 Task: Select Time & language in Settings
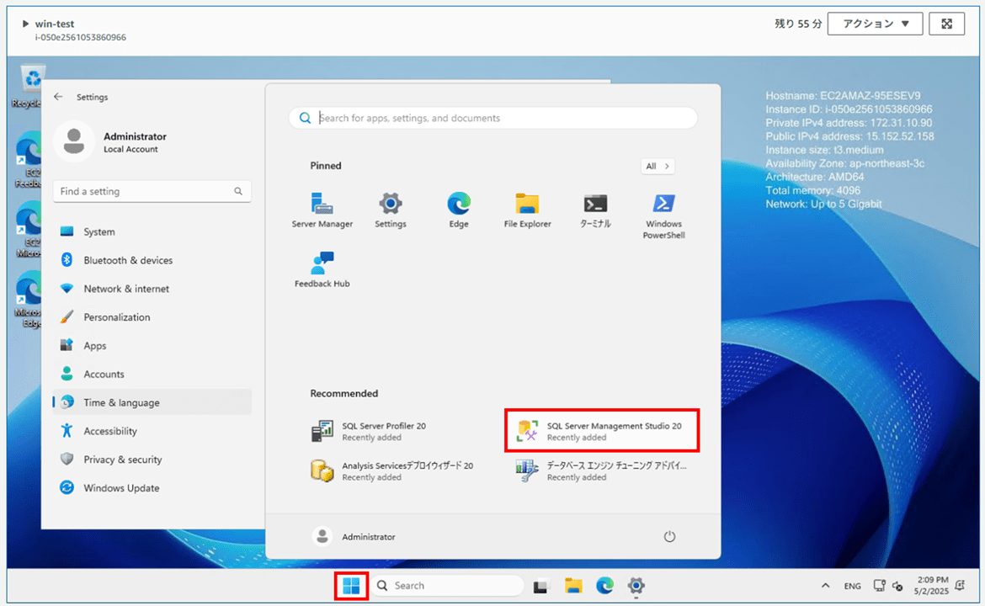click(x=152, y=402)
